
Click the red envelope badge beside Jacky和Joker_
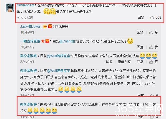[50, 26]
